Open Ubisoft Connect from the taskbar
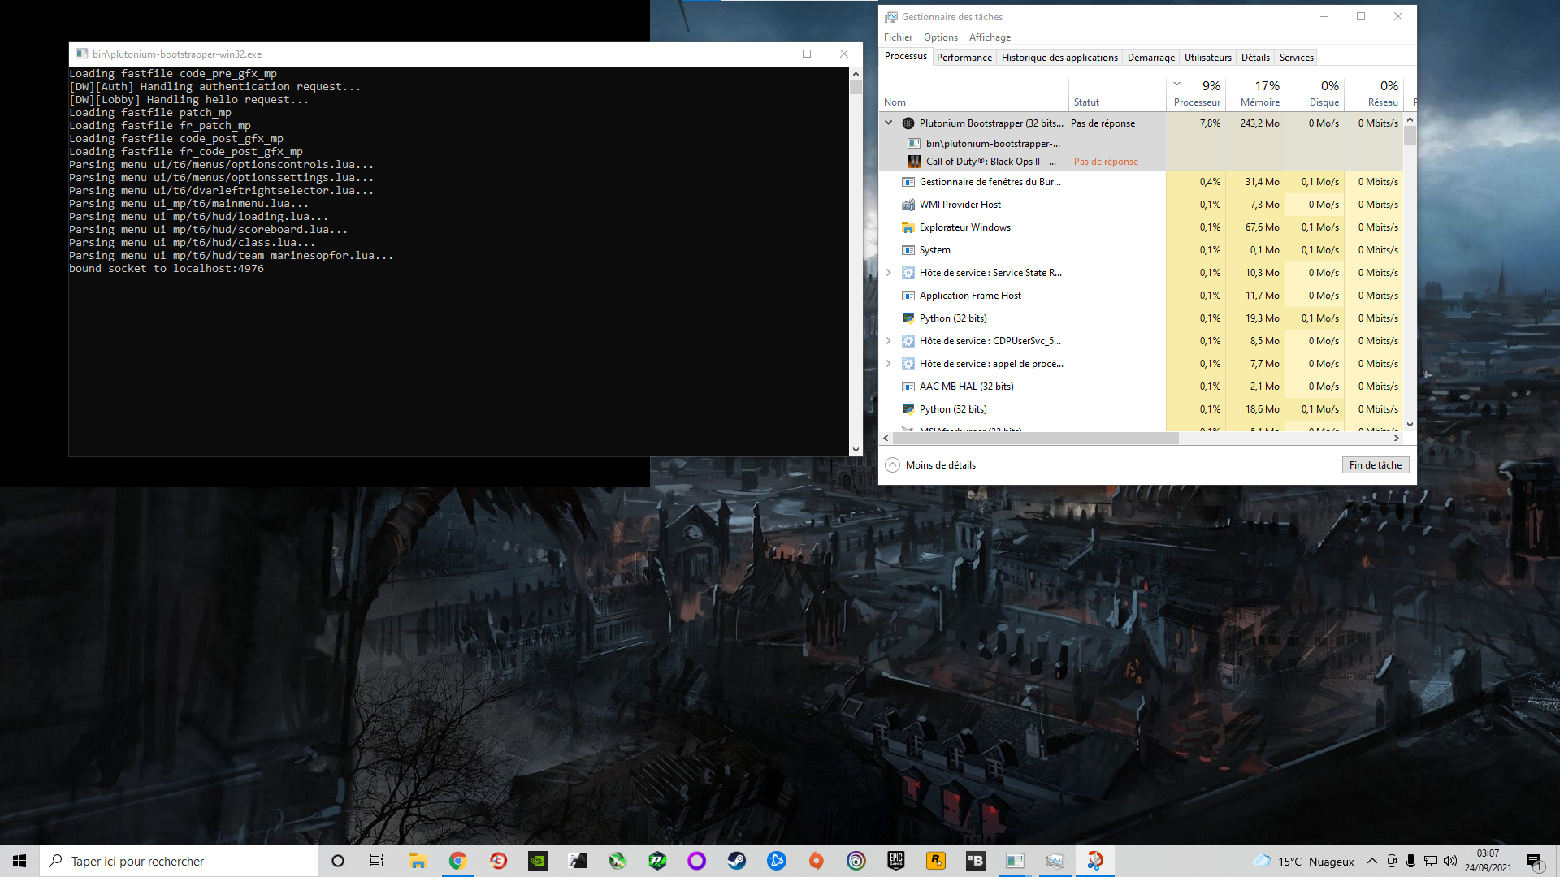 [x=856, y=861]
